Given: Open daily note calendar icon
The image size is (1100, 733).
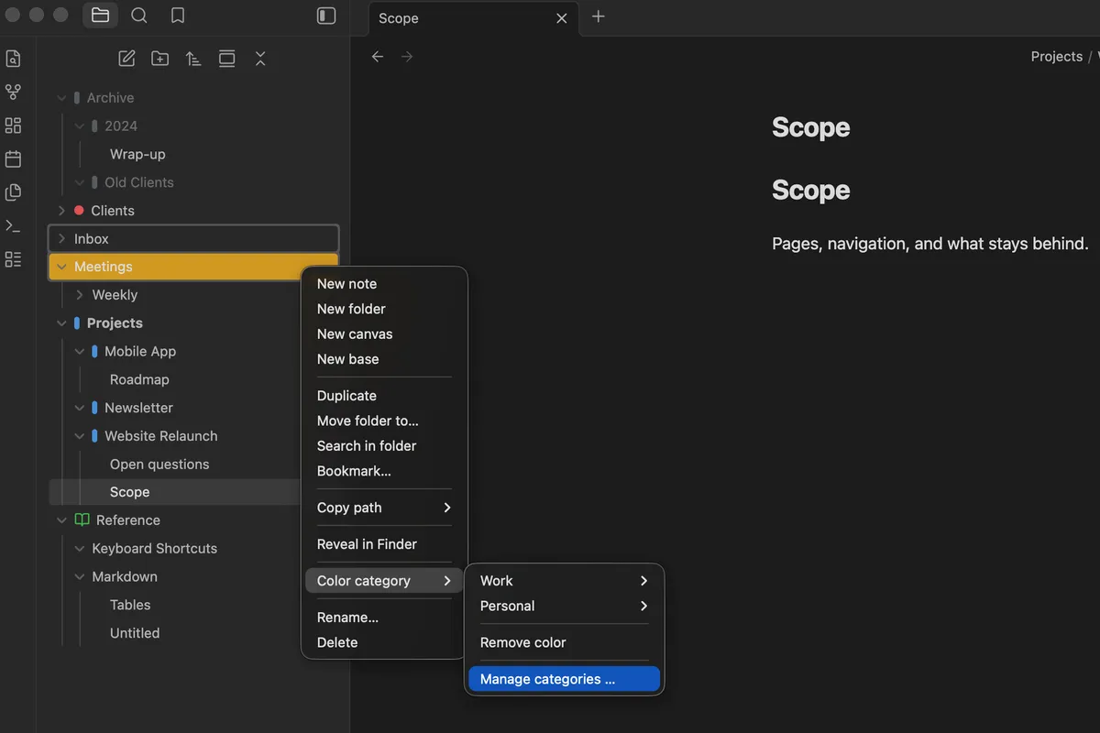Looking at the screenshot, I should (x=13, y=159).
